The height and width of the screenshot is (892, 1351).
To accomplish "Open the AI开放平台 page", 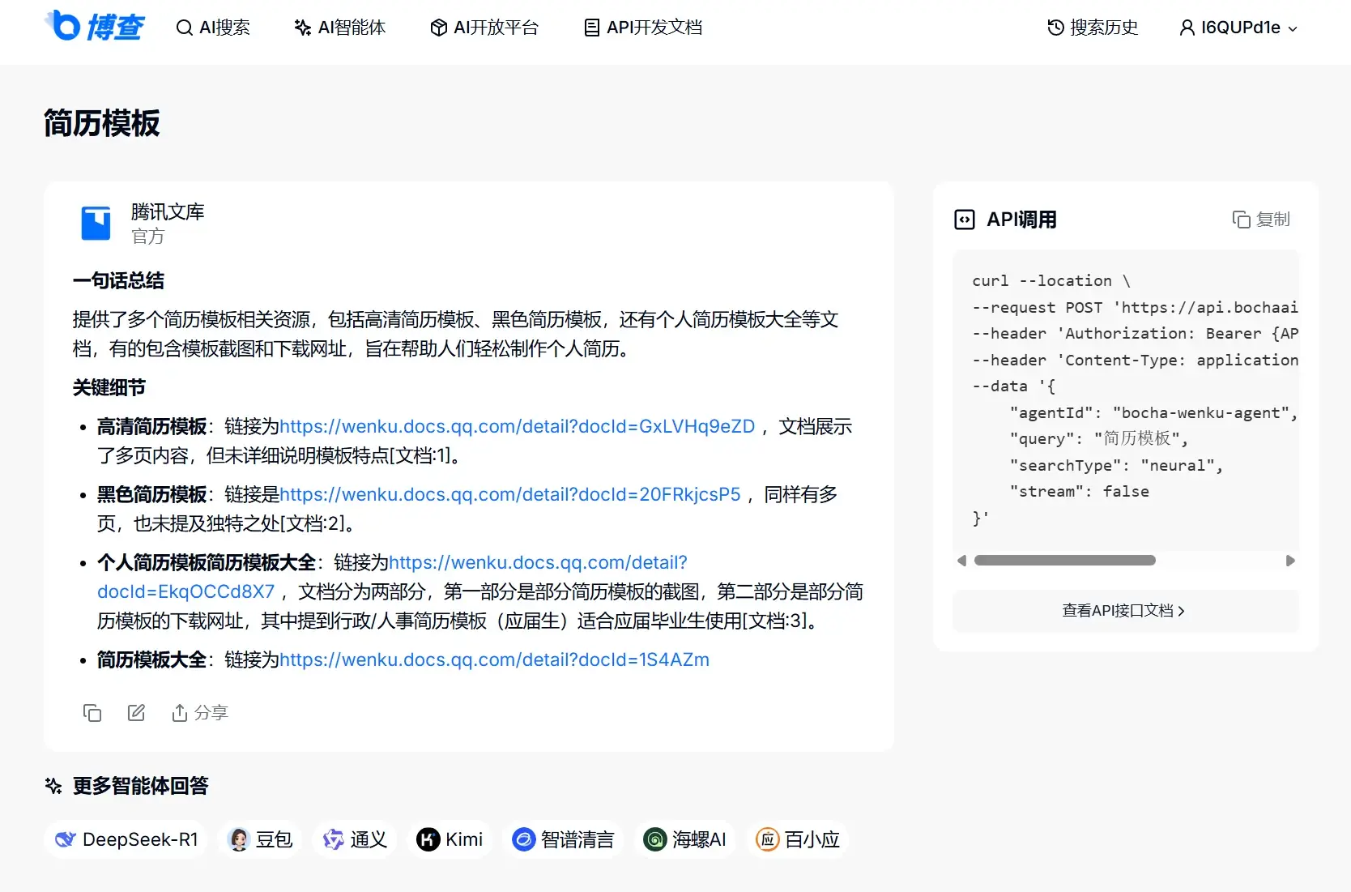I will tap(484, 28).
